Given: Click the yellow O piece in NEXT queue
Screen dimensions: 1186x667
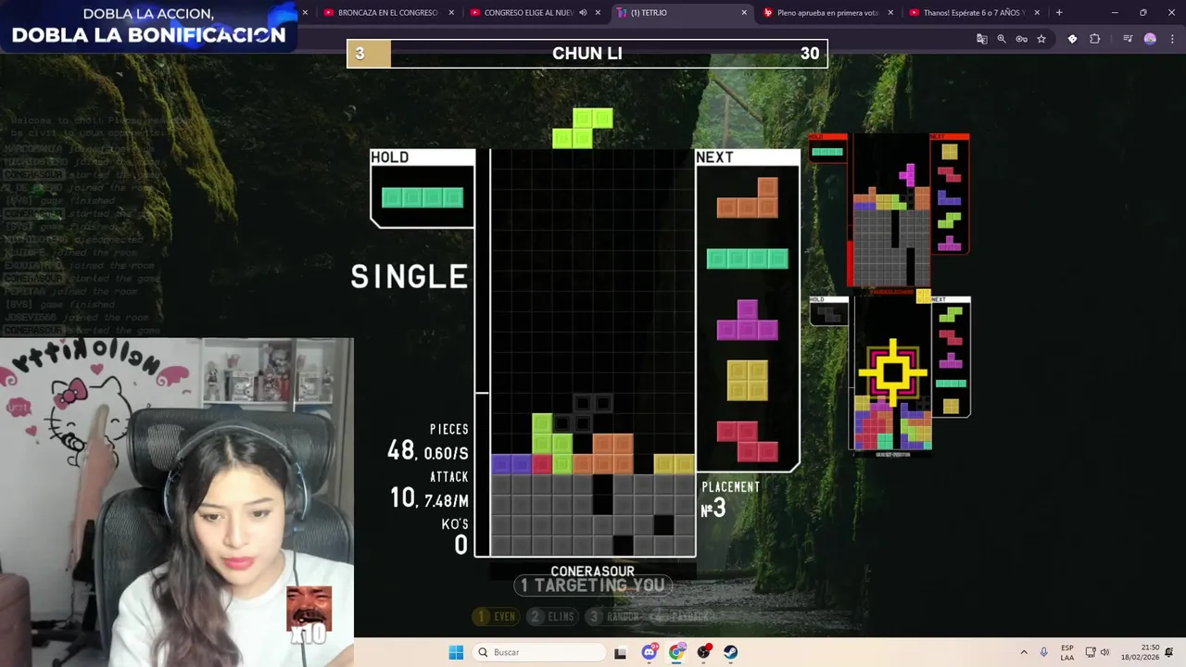Looking at the screenshot, I should pos(748,380).
